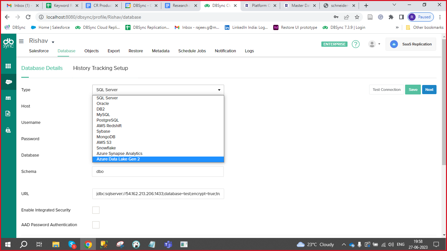Open Microsoft Teams from the taskbar
The width and height of the screenshot is (447, 251).
coord(168,244)
